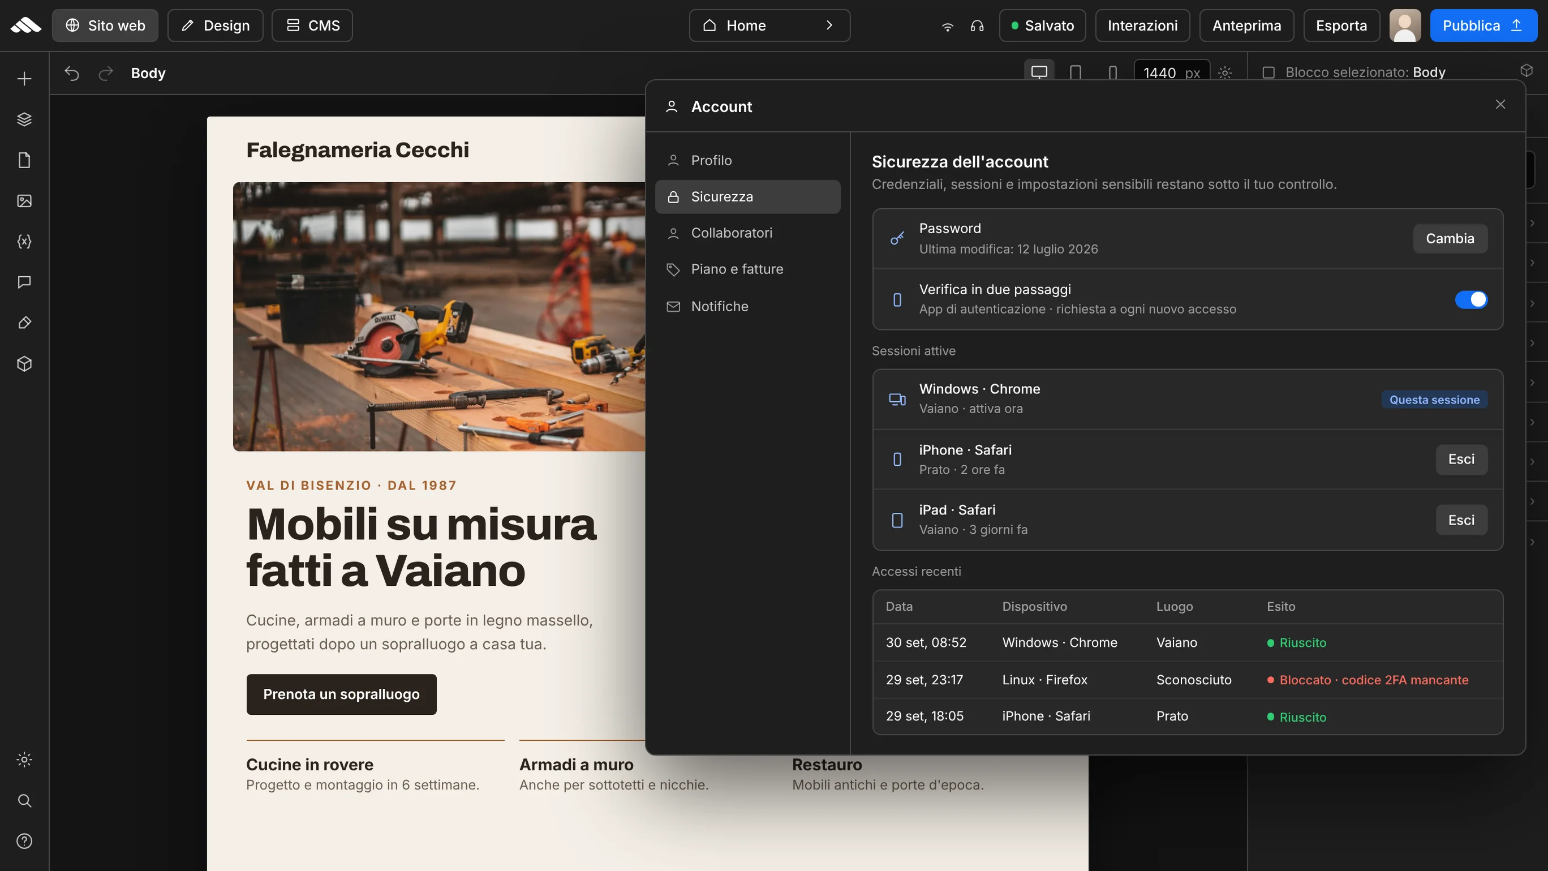The height and width of the screenshot is (871, 1548).
Task: Open the Interazioni panel
Action: click(1142, 25)
